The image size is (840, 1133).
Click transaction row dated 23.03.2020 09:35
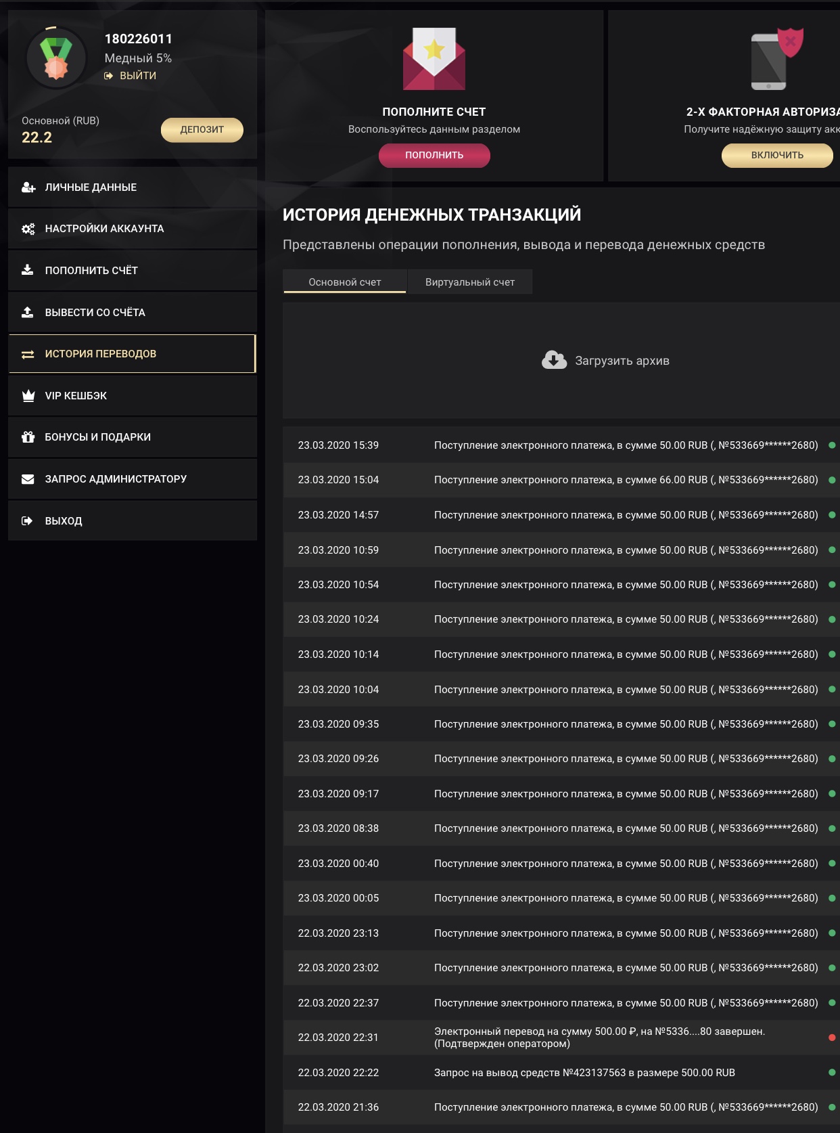(x=561, y=724)
